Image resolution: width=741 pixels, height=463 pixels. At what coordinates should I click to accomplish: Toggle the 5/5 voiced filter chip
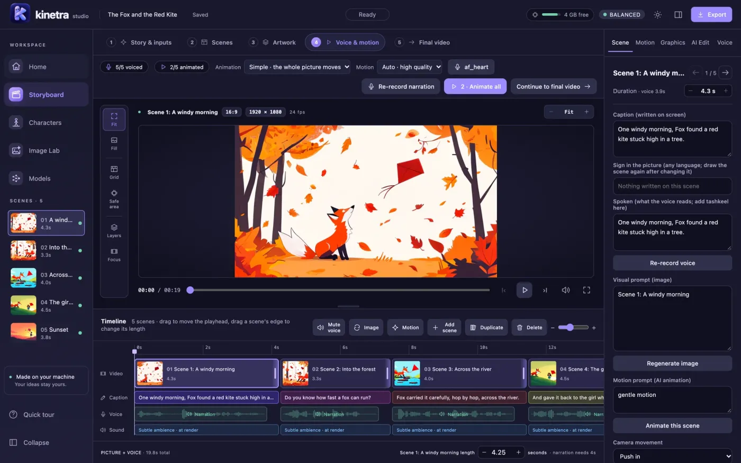click(x=125, y=67)
